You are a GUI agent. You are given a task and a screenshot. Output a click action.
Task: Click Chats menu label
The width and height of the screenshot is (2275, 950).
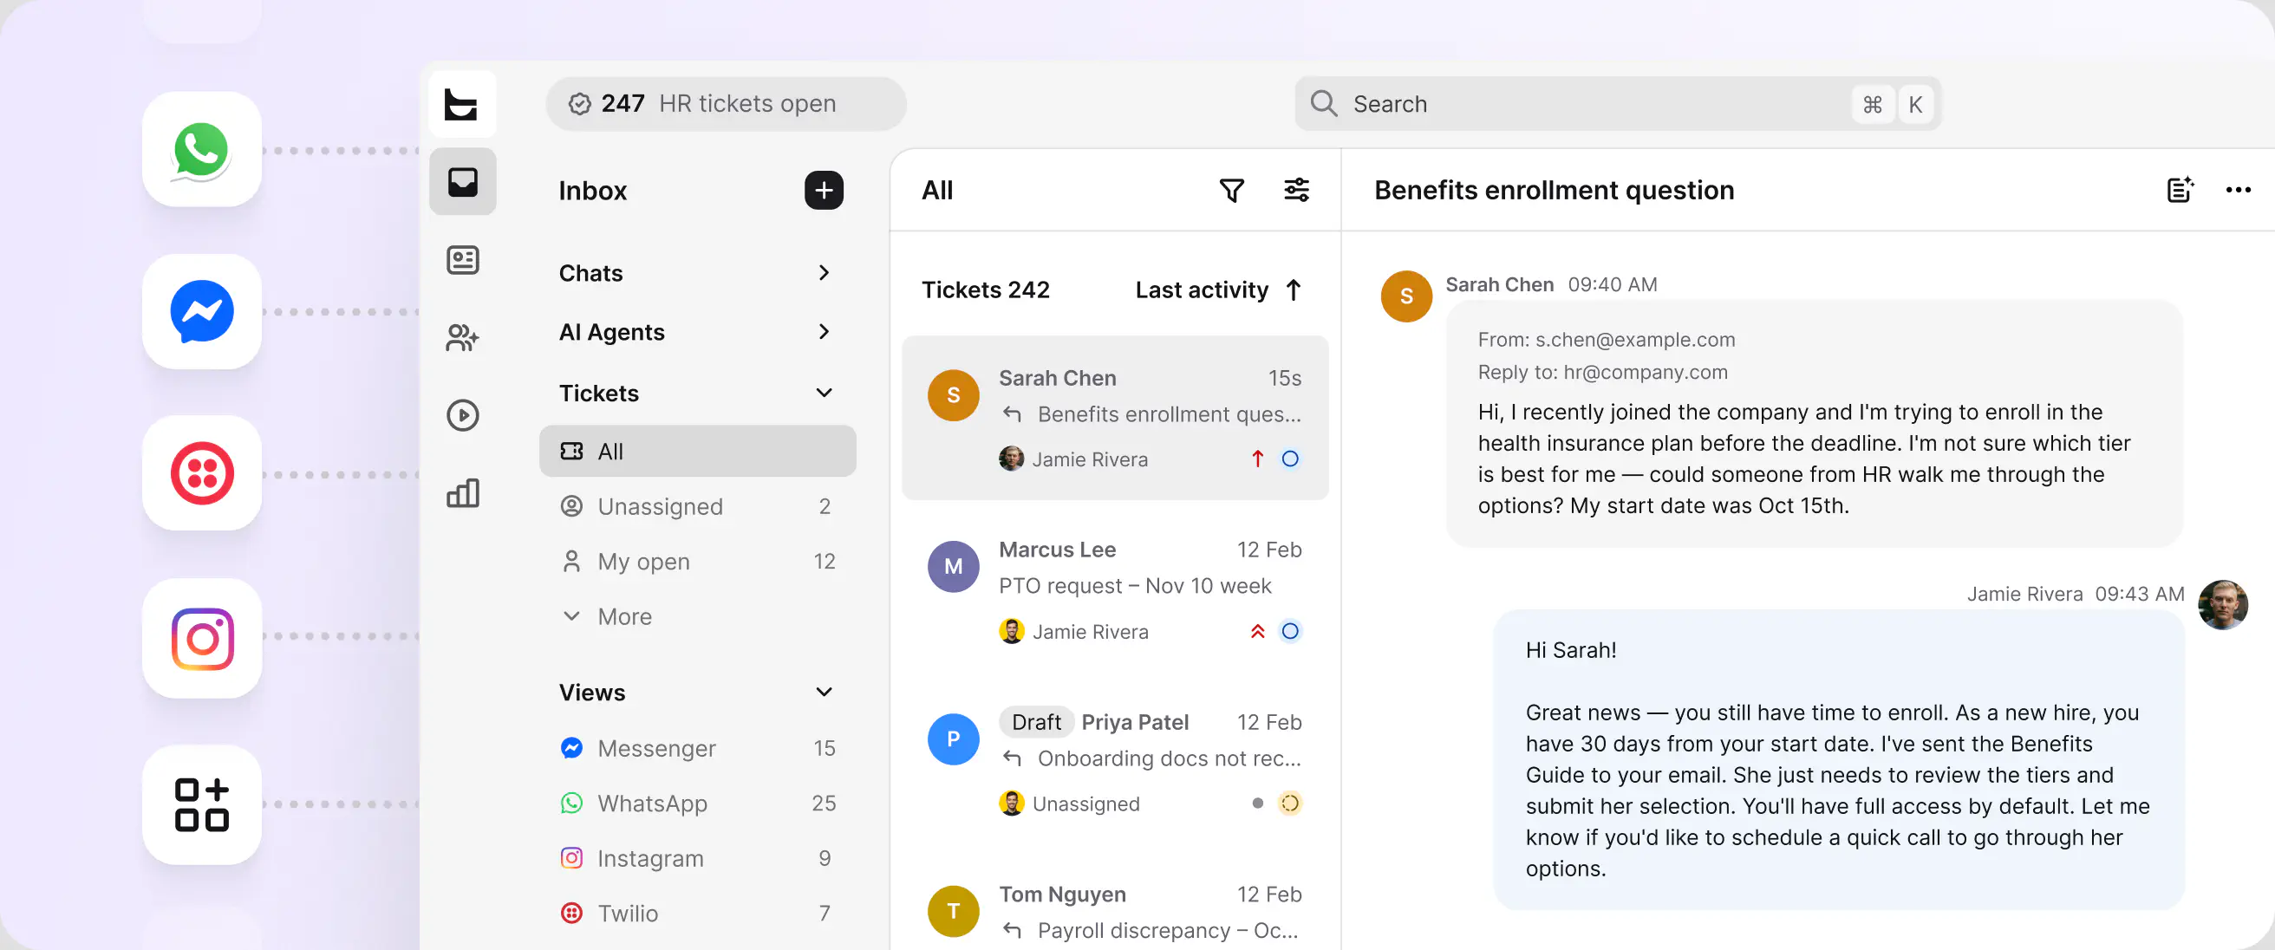click(590, 273)
